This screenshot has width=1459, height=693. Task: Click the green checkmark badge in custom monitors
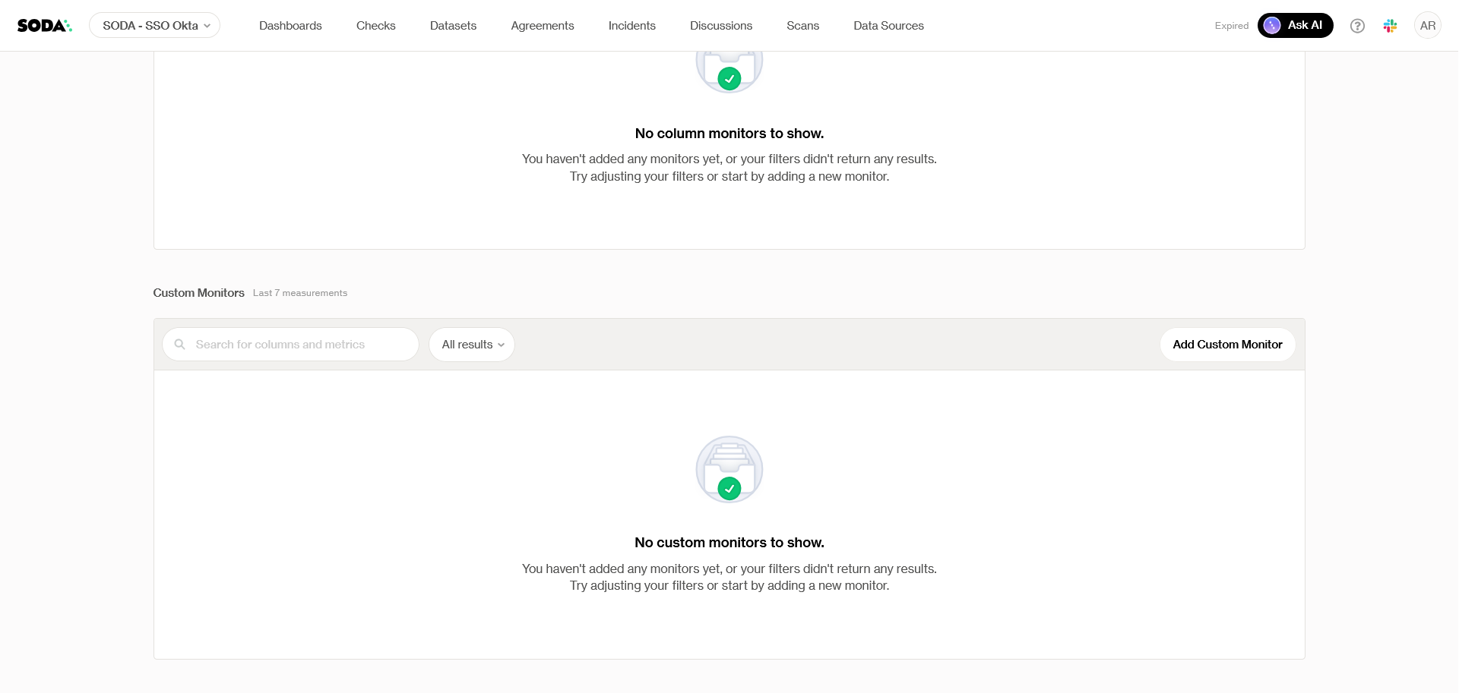[729, 489]
